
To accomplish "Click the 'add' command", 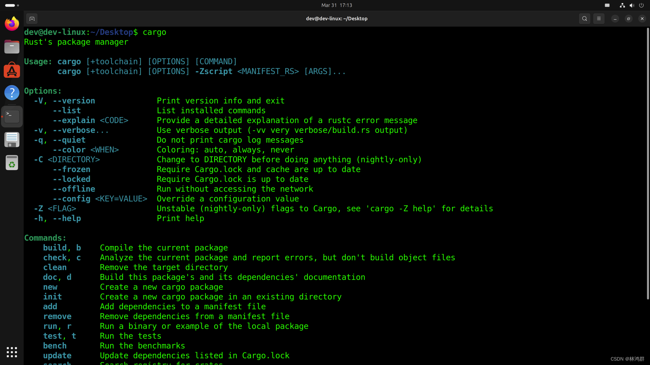I will [x=50, y=307].
